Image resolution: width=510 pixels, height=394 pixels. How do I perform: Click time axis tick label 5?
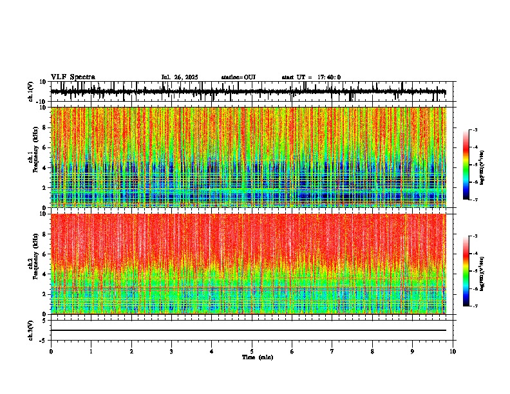coord(252,352)
